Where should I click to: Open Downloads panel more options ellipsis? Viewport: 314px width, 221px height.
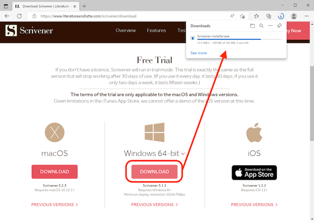pyautogui.click(x=270, y=26)
